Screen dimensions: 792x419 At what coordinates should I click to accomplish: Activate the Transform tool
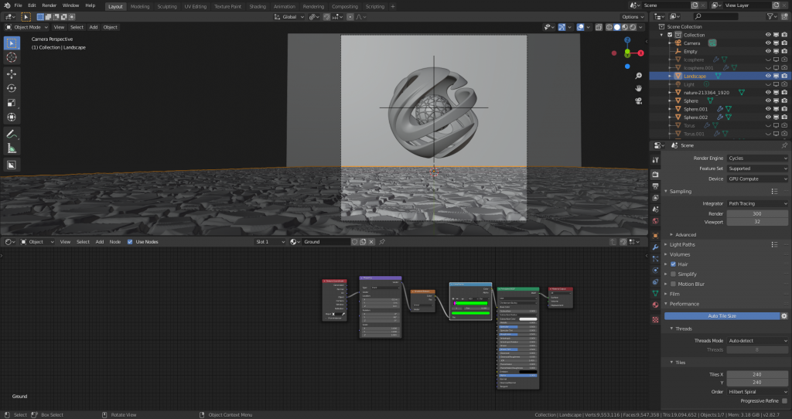[x=11, y=117]
